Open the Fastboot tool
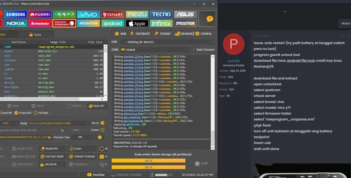 click(x=140, y=34)
